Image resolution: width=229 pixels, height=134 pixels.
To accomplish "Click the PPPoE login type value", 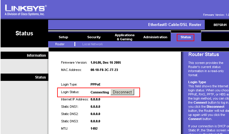I will (x=95, y=84).
